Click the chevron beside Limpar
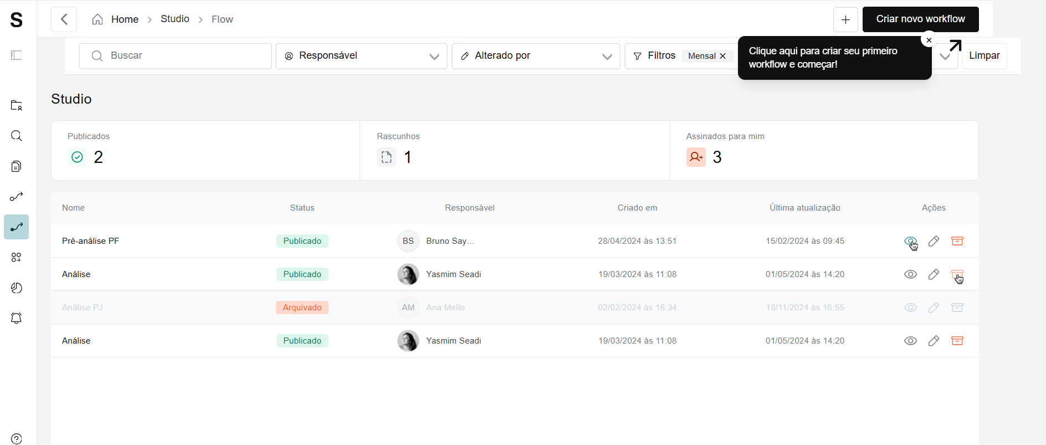The width and height of the screenshot is (1046, 445). (945, 56)
